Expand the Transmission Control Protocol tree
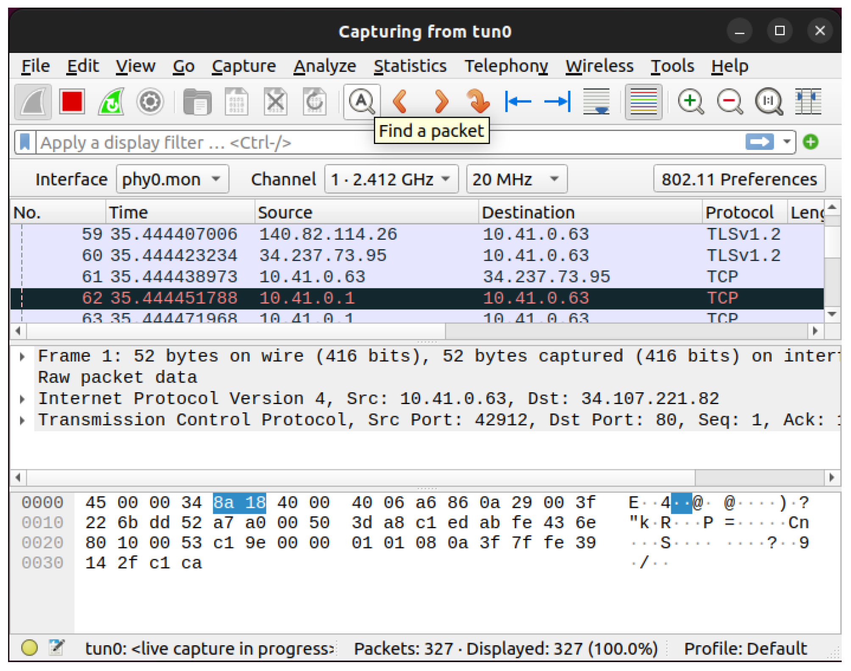The width and height of the screenshot is (851, 671). [22, 420]
